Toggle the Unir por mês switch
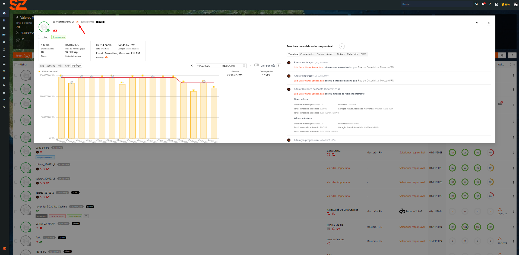The height and width of the screenshot is (255, 519). pyautogui.click(x=257, y=65)
